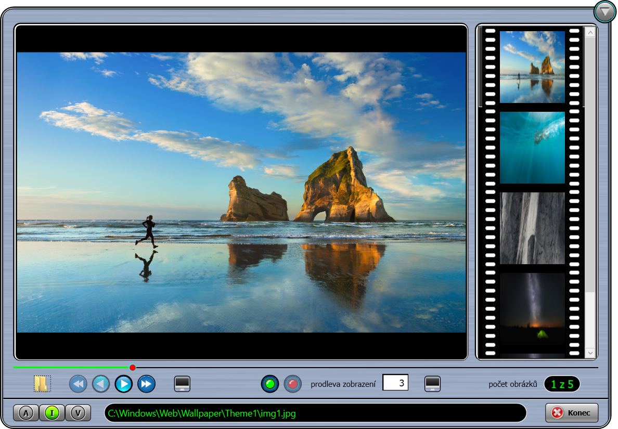This screenshot has width=618, height=429.
Task: Toggle the green I mode button
Action: coord(52,413)
